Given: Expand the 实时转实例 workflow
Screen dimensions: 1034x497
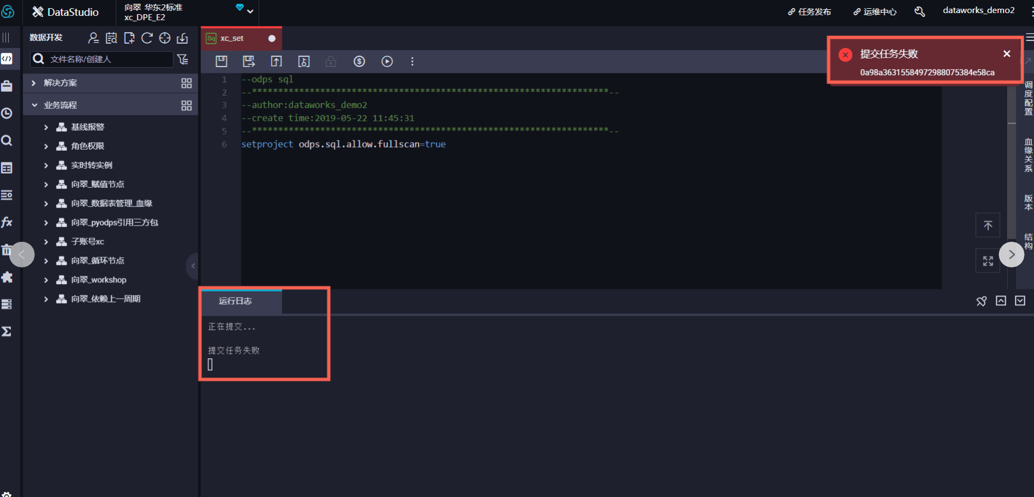Looking at the screenshot, I should click(46, 165).
